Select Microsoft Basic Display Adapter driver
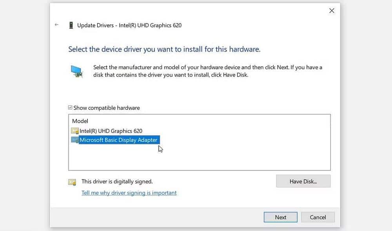The height and width of the screenshot is (231, 392). point(119,140)
